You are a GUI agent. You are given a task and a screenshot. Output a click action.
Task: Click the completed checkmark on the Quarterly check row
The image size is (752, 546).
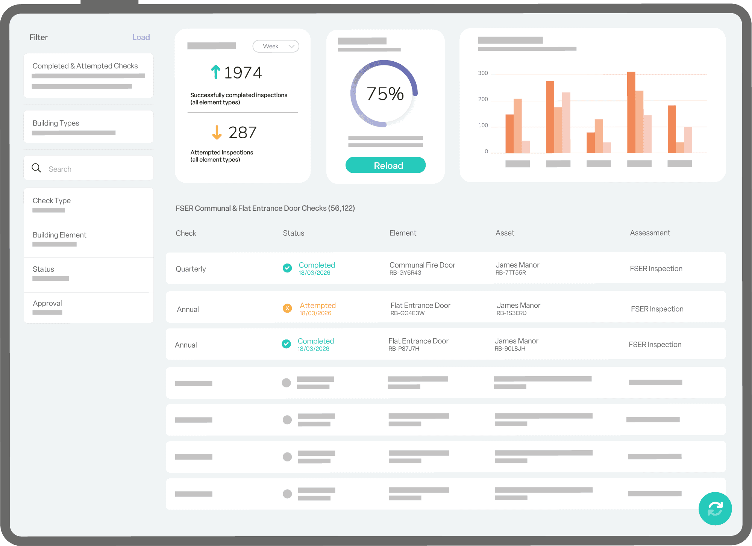point(287,268)
